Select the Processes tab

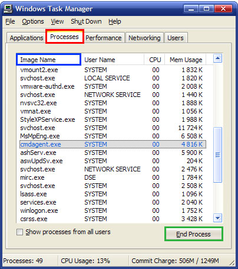[x=65, y=37]
